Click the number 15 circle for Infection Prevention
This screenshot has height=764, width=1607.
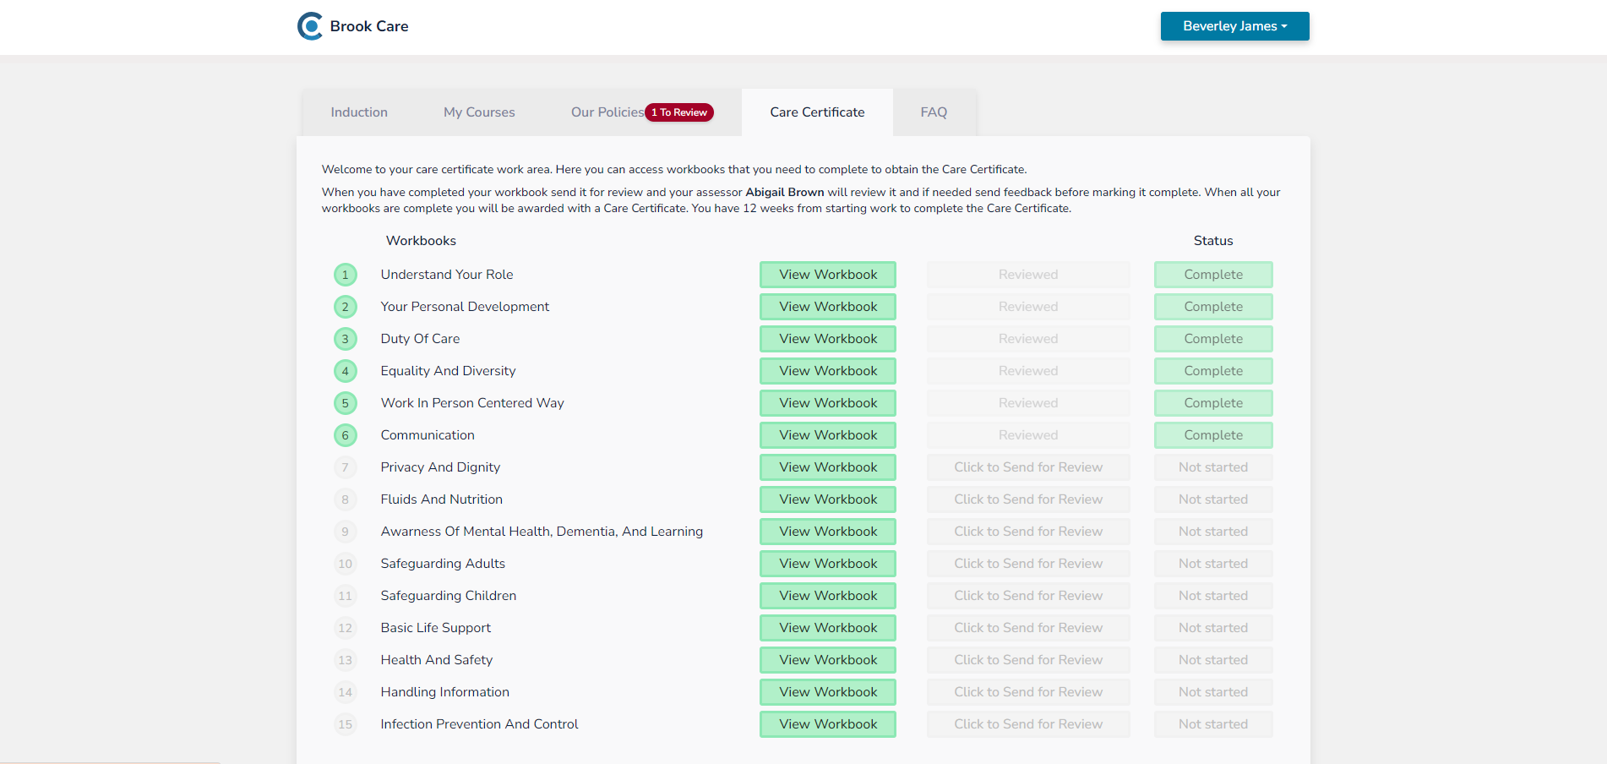click(345, 724)
